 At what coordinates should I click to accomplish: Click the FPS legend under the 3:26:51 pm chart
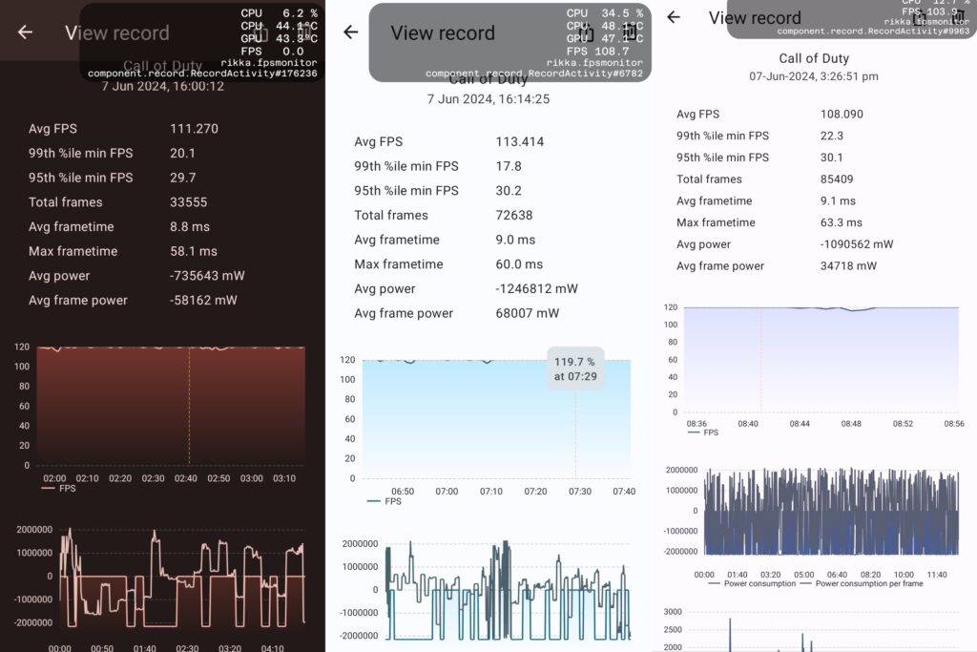tap(703, 432)
